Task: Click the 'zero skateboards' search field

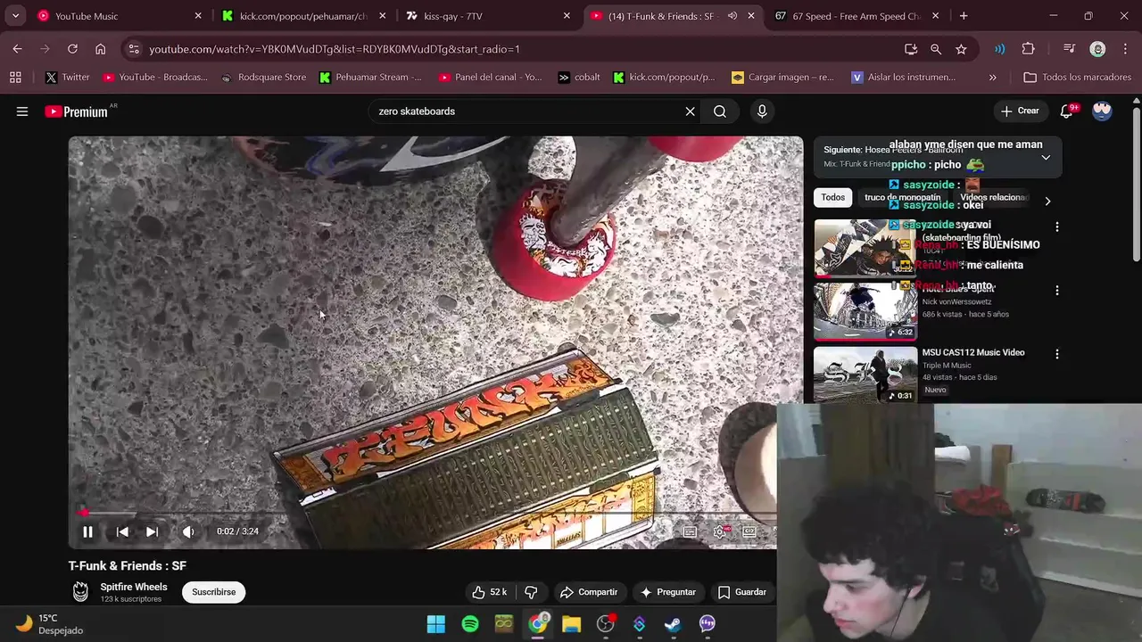Action: (x=526, y=111)
